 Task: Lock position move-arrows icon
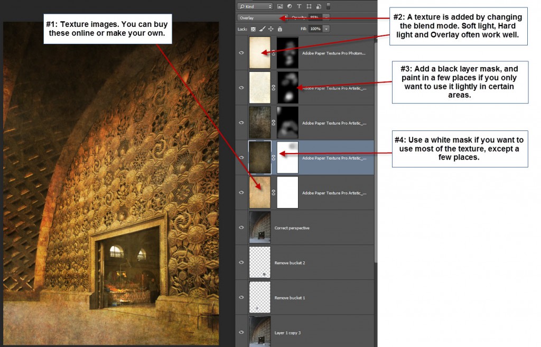click(x=271, y=29)
